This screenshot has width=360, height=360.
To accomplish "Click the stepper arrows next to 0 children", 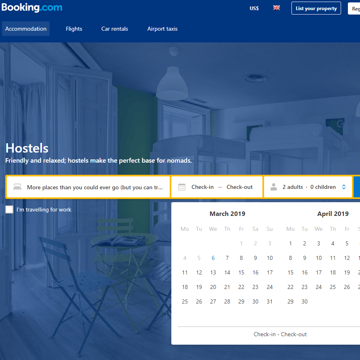I will click(x=343, y=187).
